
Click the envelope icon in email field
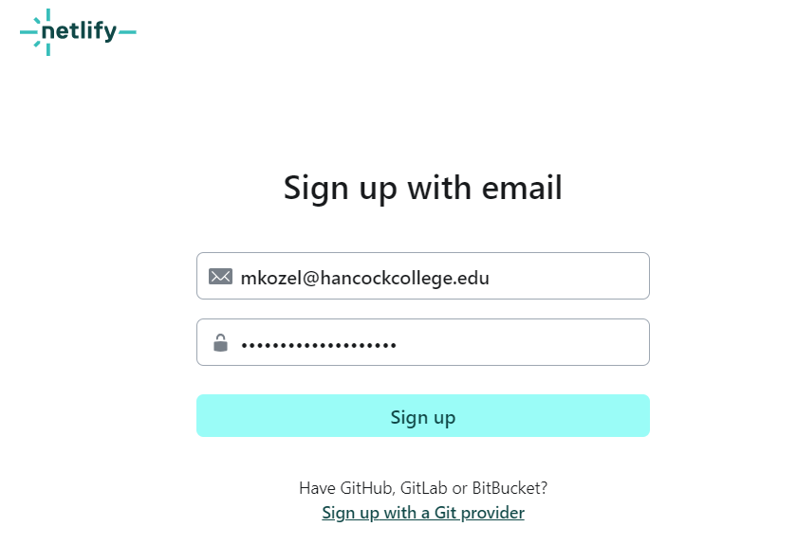coord(220,277)
